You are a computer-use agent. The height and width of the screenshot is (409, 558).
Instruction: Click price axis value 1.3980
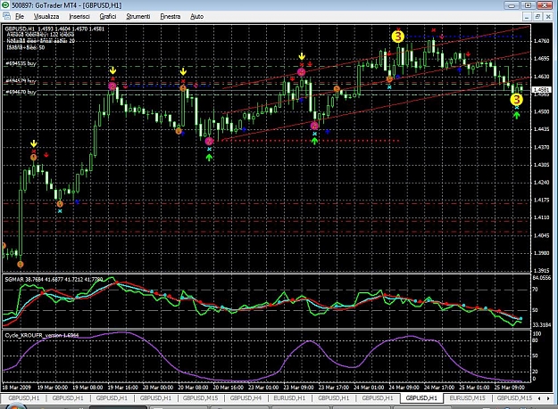542,253
